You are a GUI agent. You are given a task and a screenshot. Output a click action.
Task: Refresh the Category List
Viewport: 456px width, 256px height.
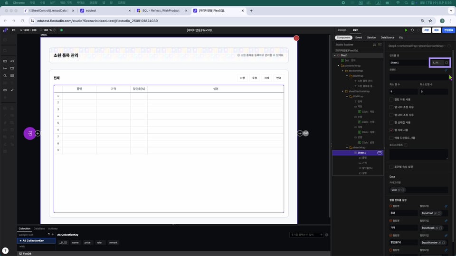tap(49, 235)
